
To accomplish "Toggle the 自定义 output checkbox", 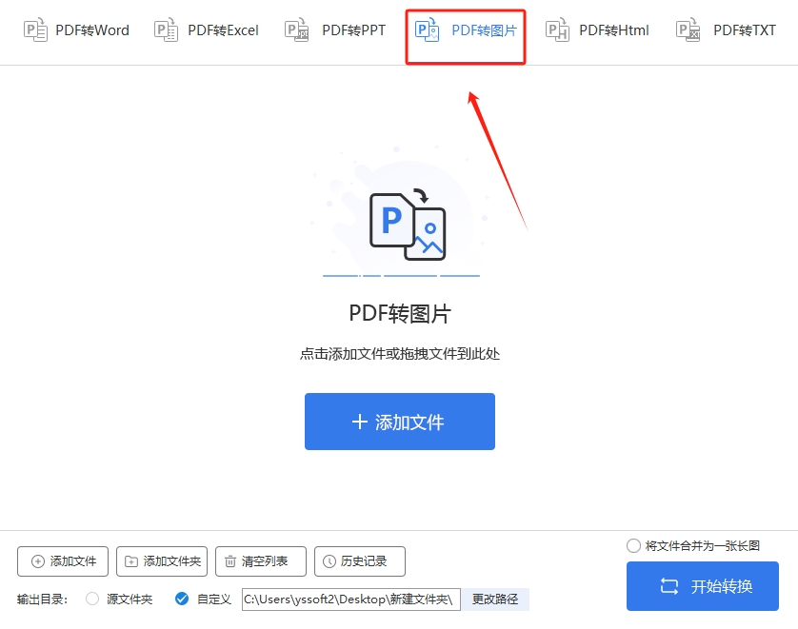I will coord(180,599).
